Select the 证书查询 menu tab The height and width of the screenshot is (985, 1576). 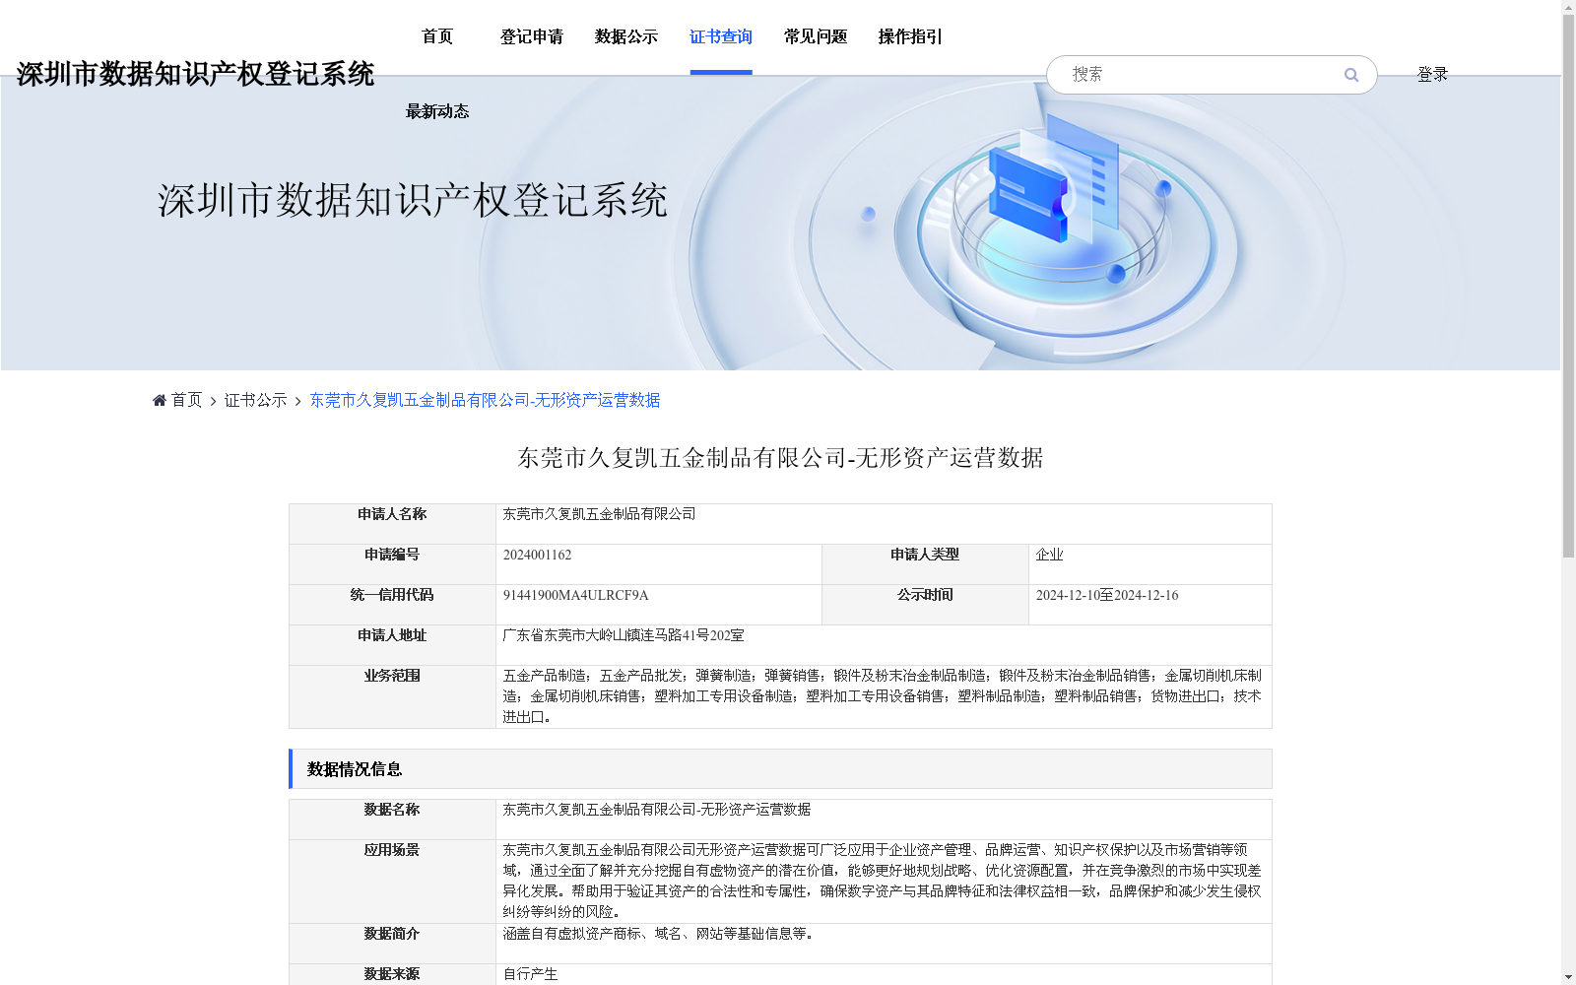[721, 36]
